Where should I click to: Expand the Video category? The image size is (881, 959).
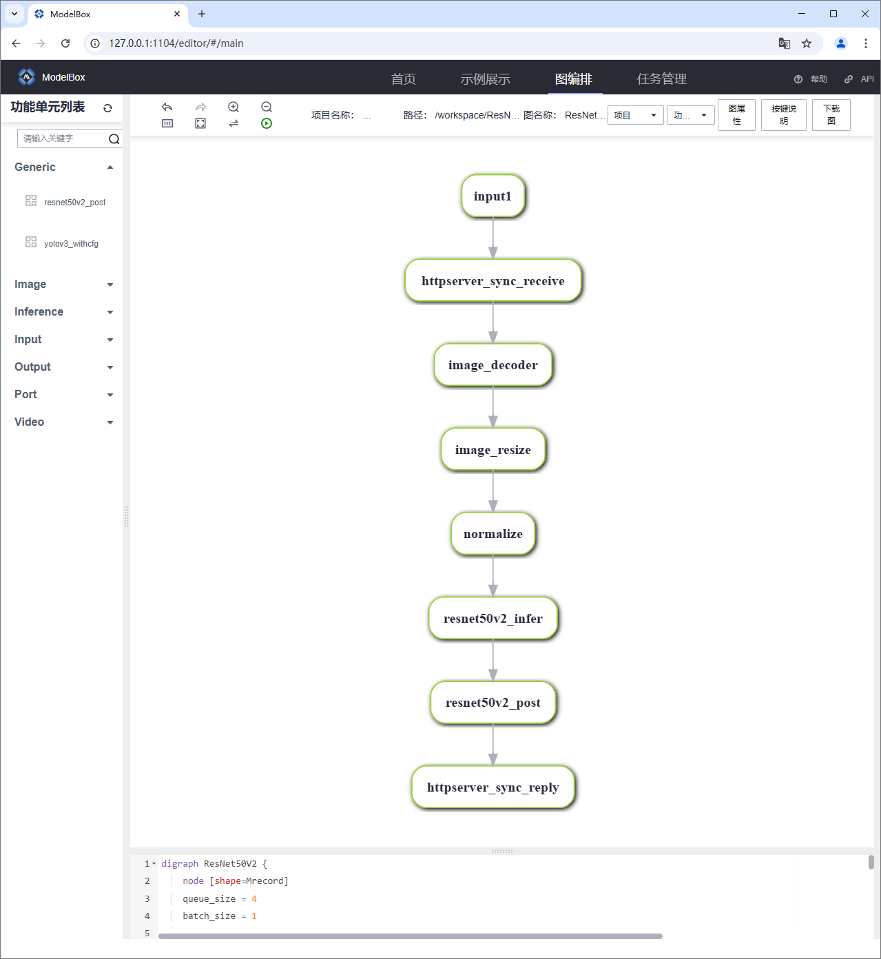point(110,422)
